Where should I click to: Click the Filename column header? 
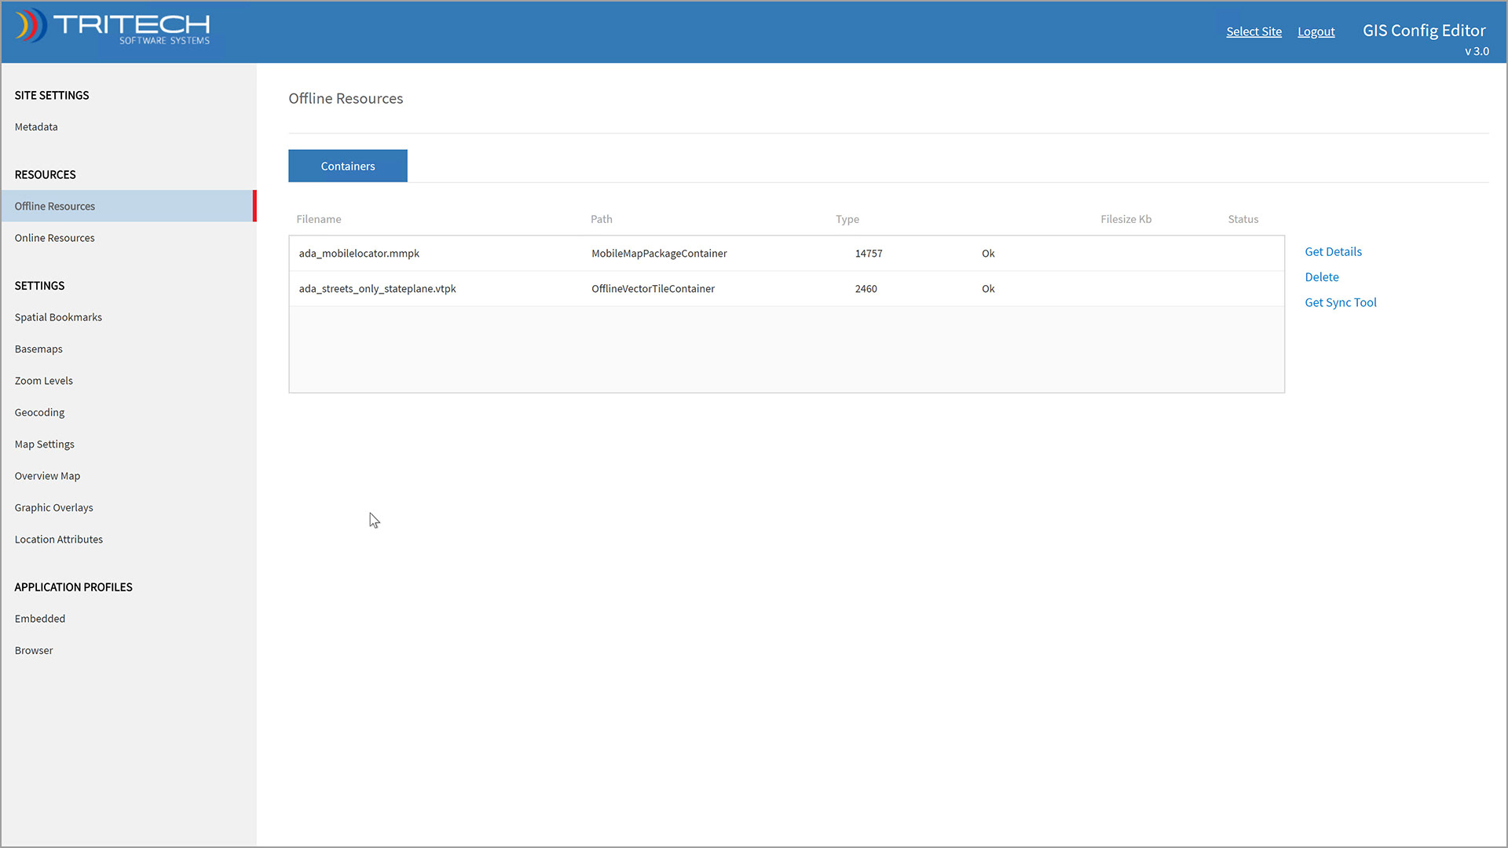[x=319, y=219]
